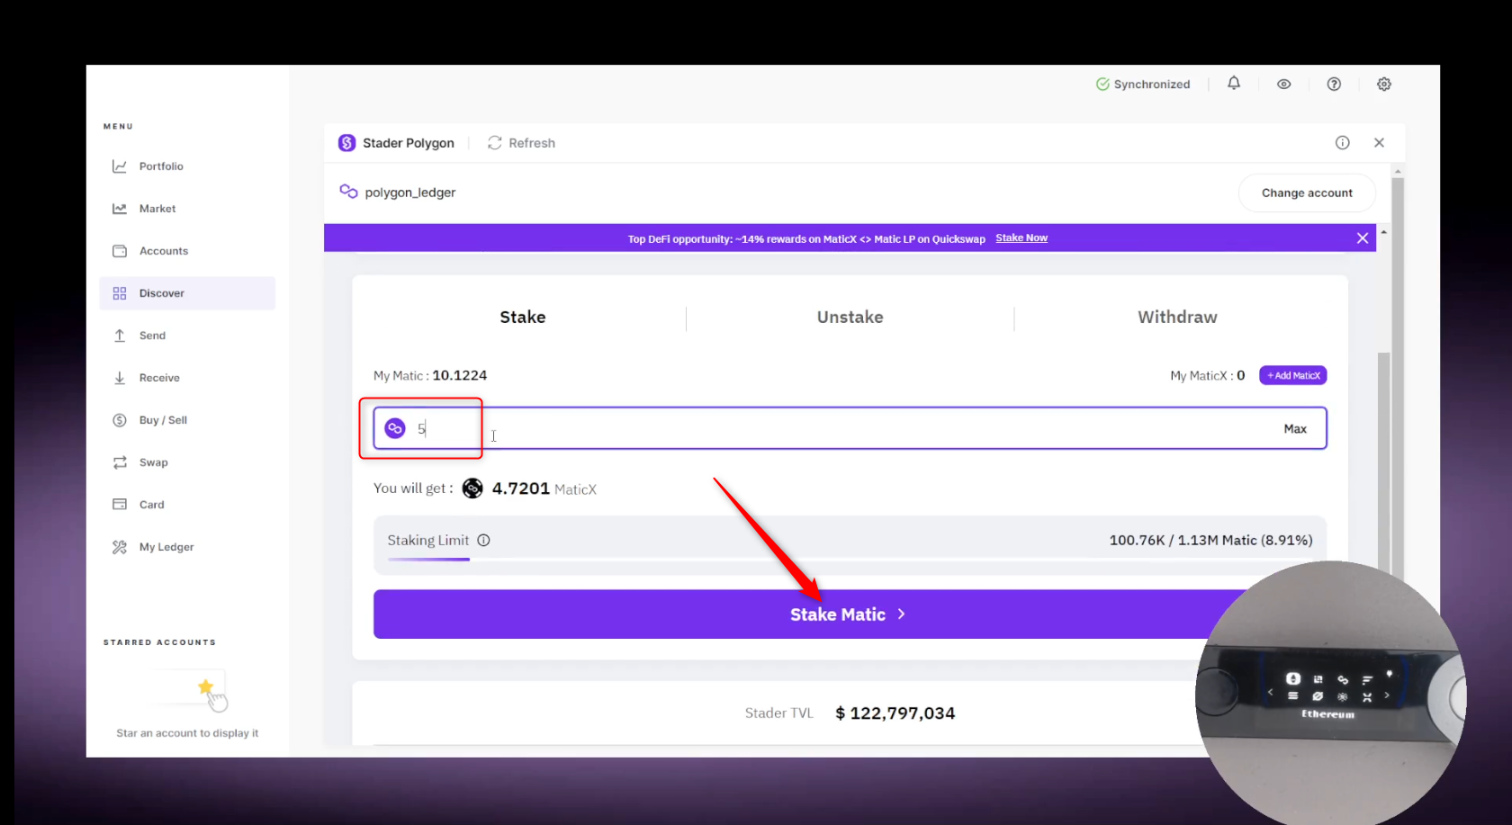Click the Matic token icon in input

(395, 428)
